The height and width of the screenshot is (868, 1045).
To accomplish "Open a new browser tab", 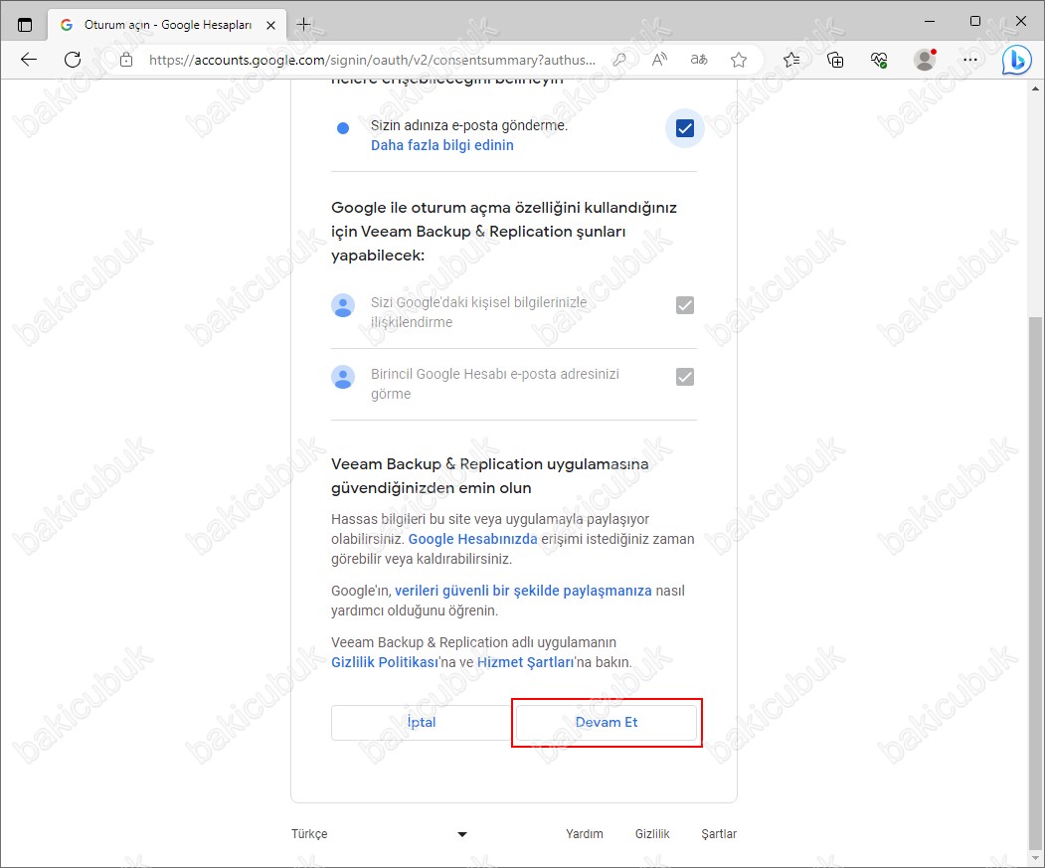I will (303, 25).
